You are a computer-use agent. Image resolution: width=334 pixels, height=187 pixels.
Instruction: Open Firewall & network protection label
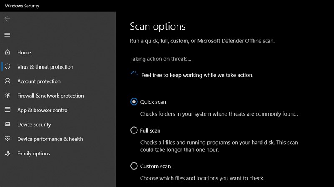tap(51, 96)
